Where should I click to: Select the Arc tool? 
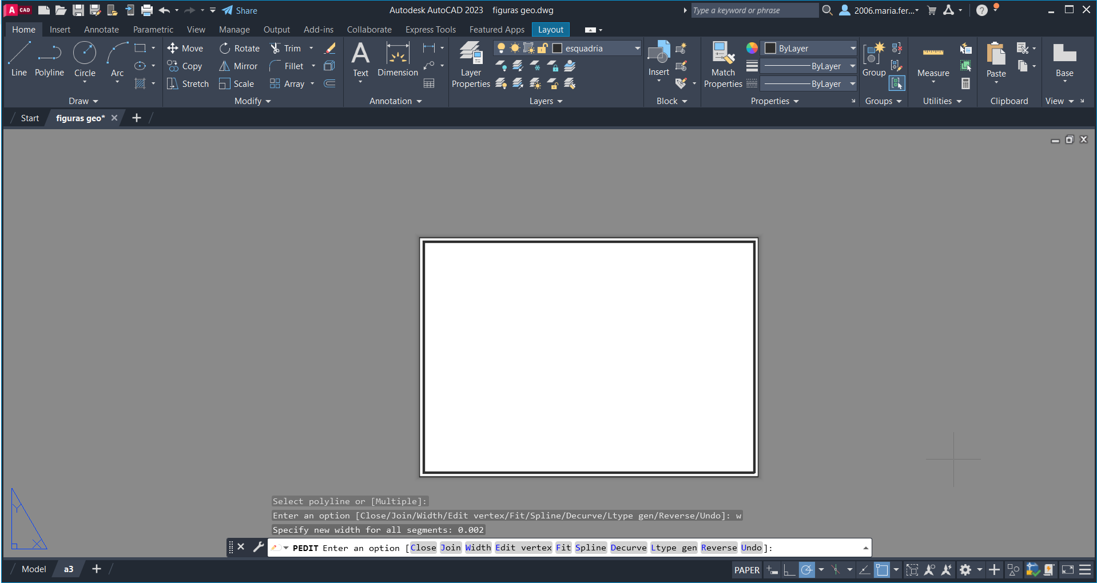[x=117, y=59]
